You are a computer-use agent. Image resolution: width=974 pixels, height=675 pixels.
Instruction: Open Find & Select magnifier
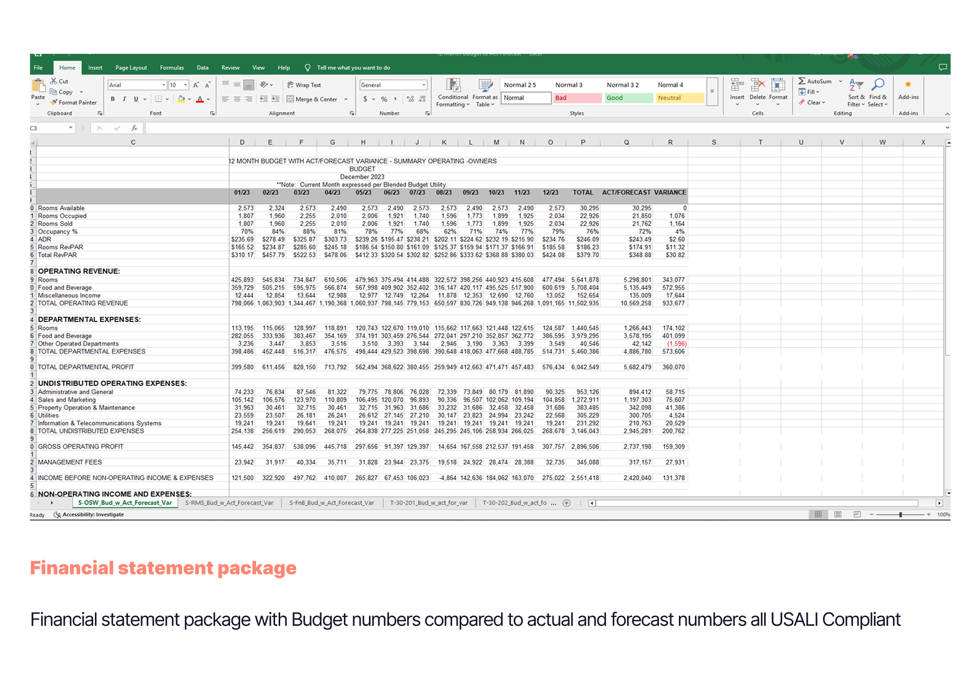(x=878, y=93)
